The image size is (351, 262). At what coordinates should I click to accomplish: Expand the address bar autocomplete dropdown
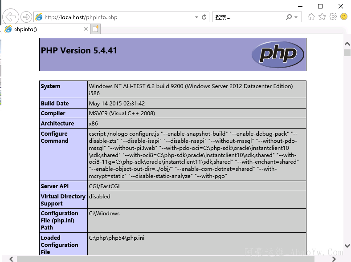[x=196, y=17]
